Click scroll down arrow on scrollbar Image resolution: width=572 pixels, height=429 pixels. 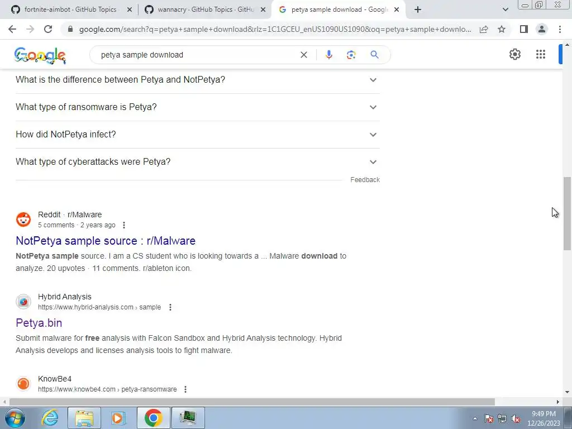tap(567, 393)
